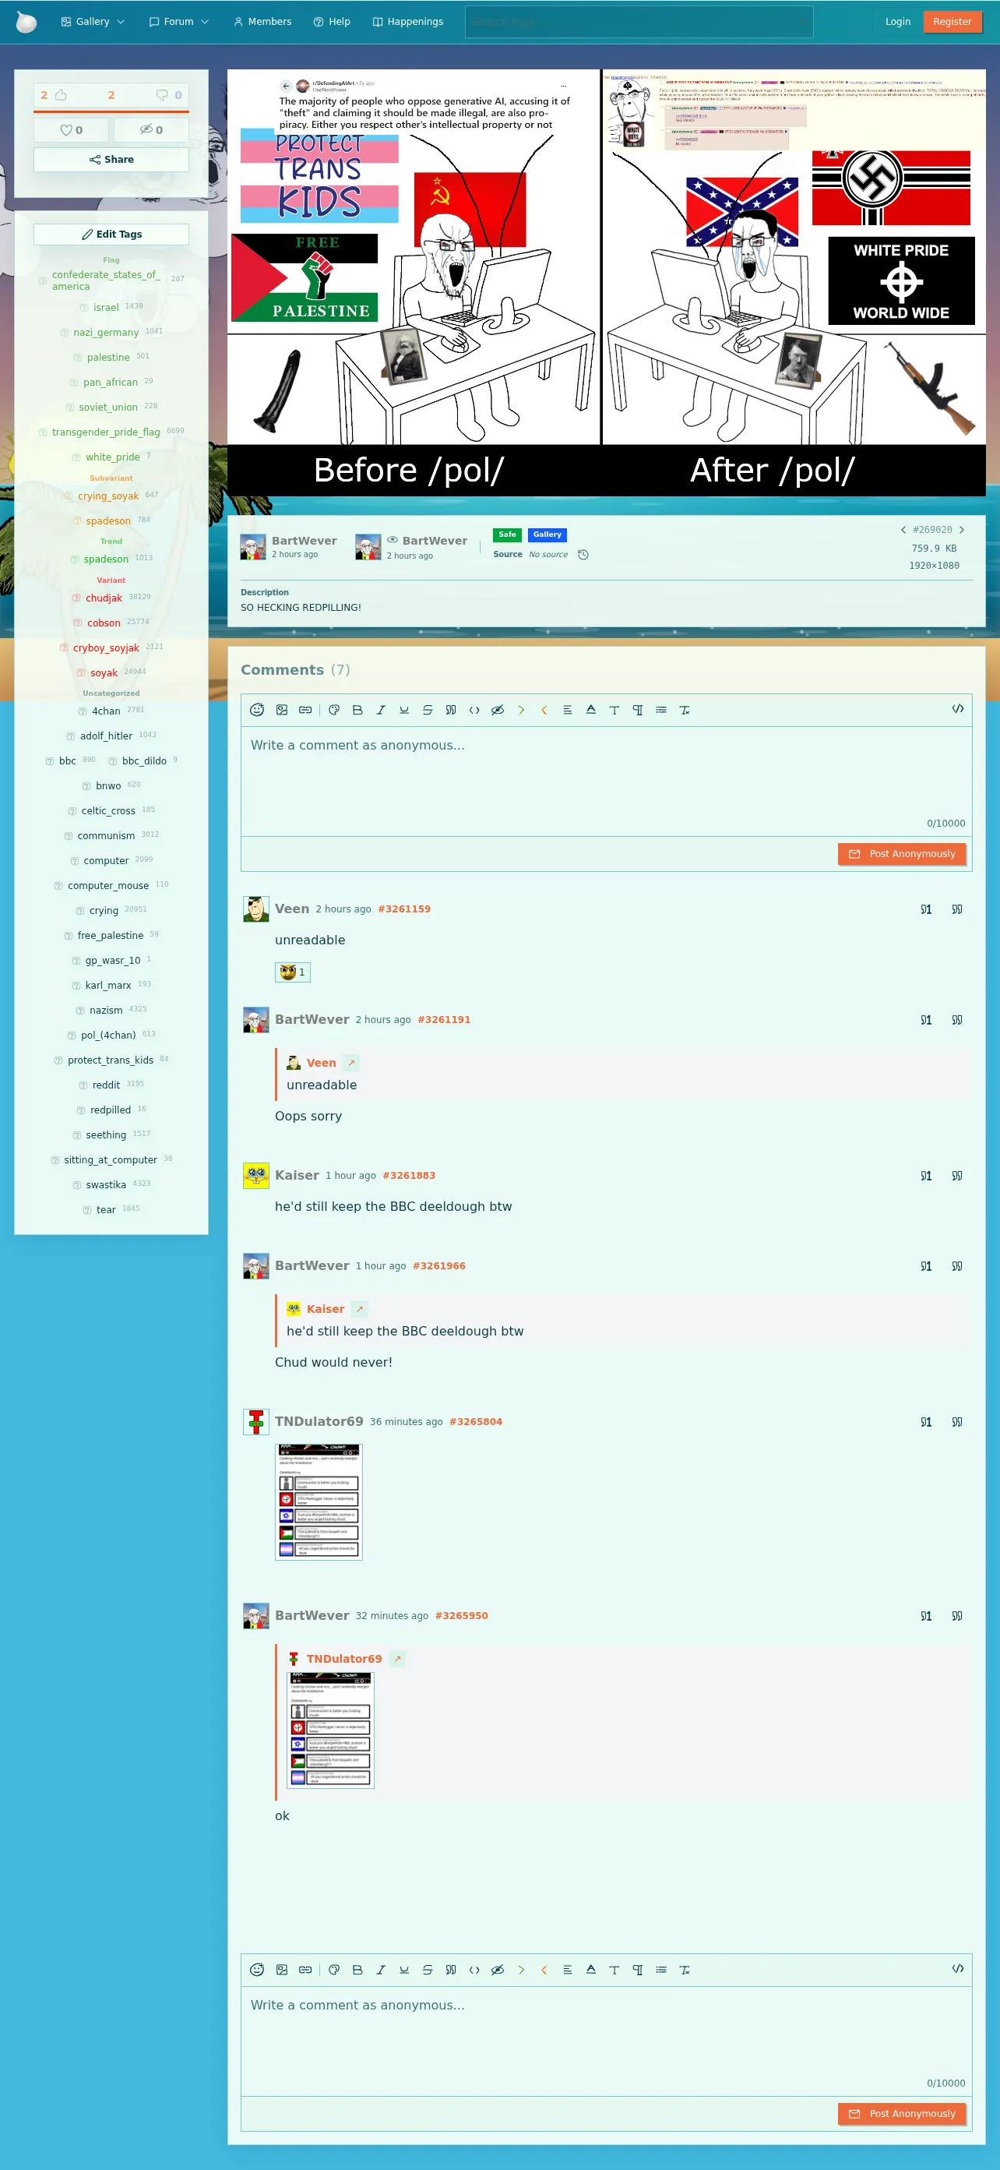Screen dimensions: 1000x2170
Task: Click the Login link
Action: click(898, 22)
